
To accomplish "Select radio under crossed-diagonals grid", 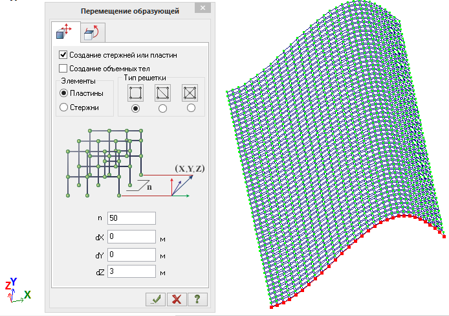I will point(191,108).
